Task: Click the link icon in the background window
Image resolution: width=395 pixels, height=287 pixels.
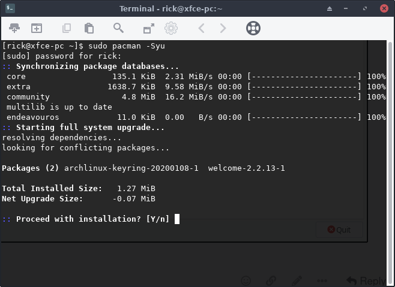Action: (271, 280)
